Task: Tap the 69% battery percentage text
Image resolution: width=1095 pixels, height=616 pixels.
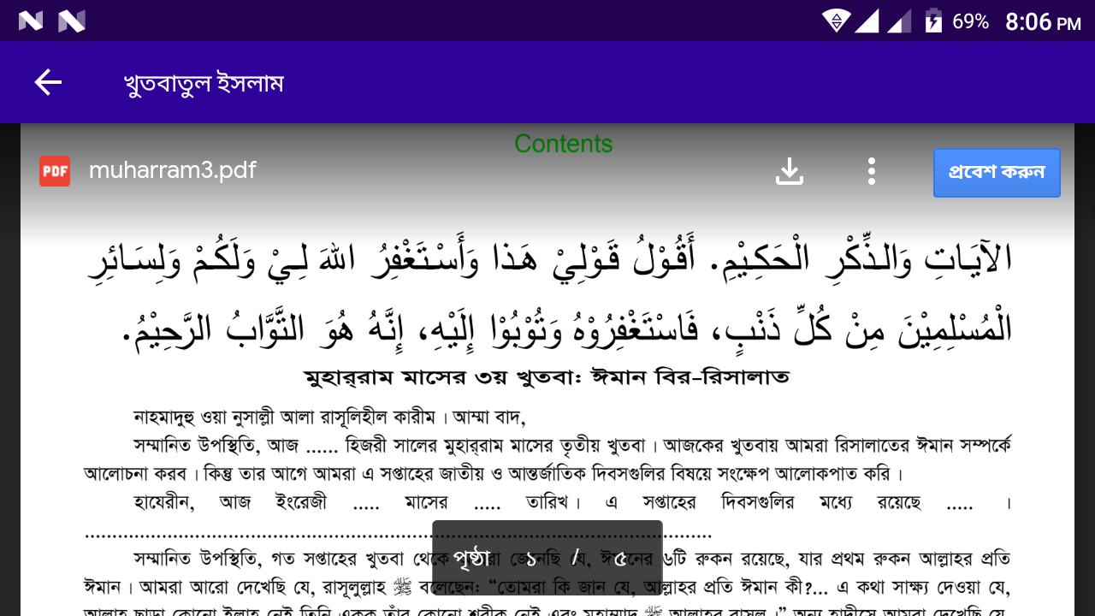Action: 971,21
